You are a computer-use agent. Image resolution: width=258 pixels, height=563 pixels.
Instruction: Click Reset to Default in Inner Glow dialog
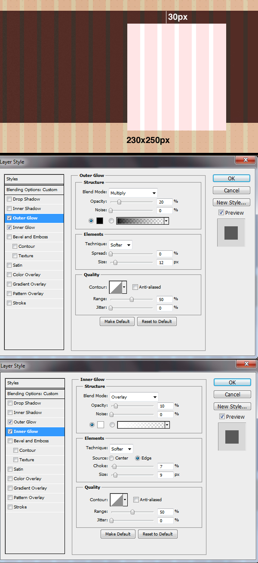(x=158, y=534)
